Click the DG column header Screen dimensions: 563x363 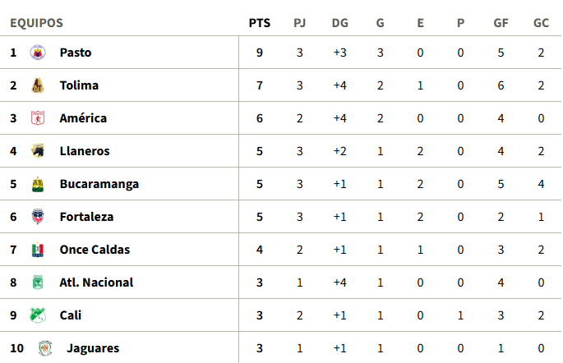click(340, 23)
